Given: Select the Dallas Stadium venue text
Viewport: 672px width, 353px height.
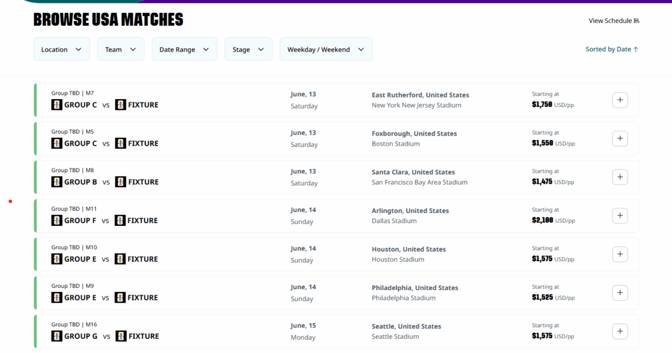Looking at the screenshot, I should point(394,221).
